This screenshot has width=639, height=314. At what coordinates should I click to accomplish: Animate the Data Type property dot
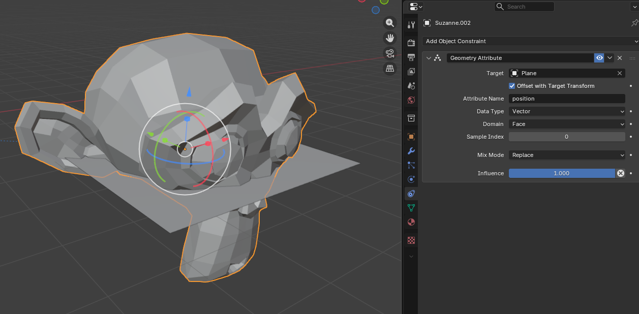point(631,111)
